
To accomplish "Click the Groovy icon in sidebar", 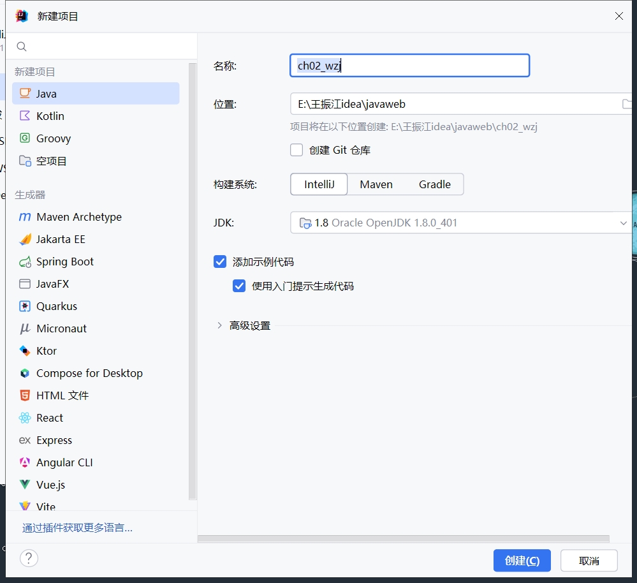I will click(25, 138).
